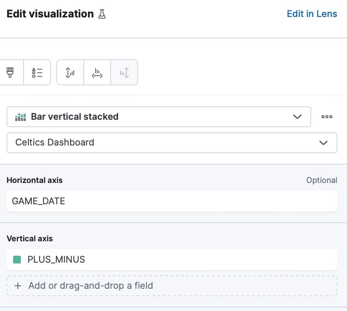Expand the chart type chevron arrow
347x311 pixels.
[x=297, y=117]
